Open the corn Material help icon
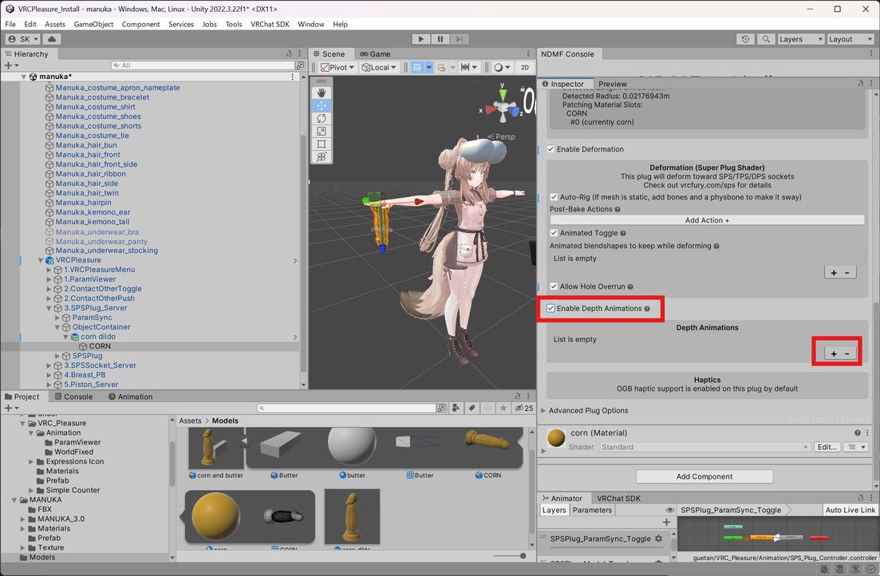 [x=857, y=433]
